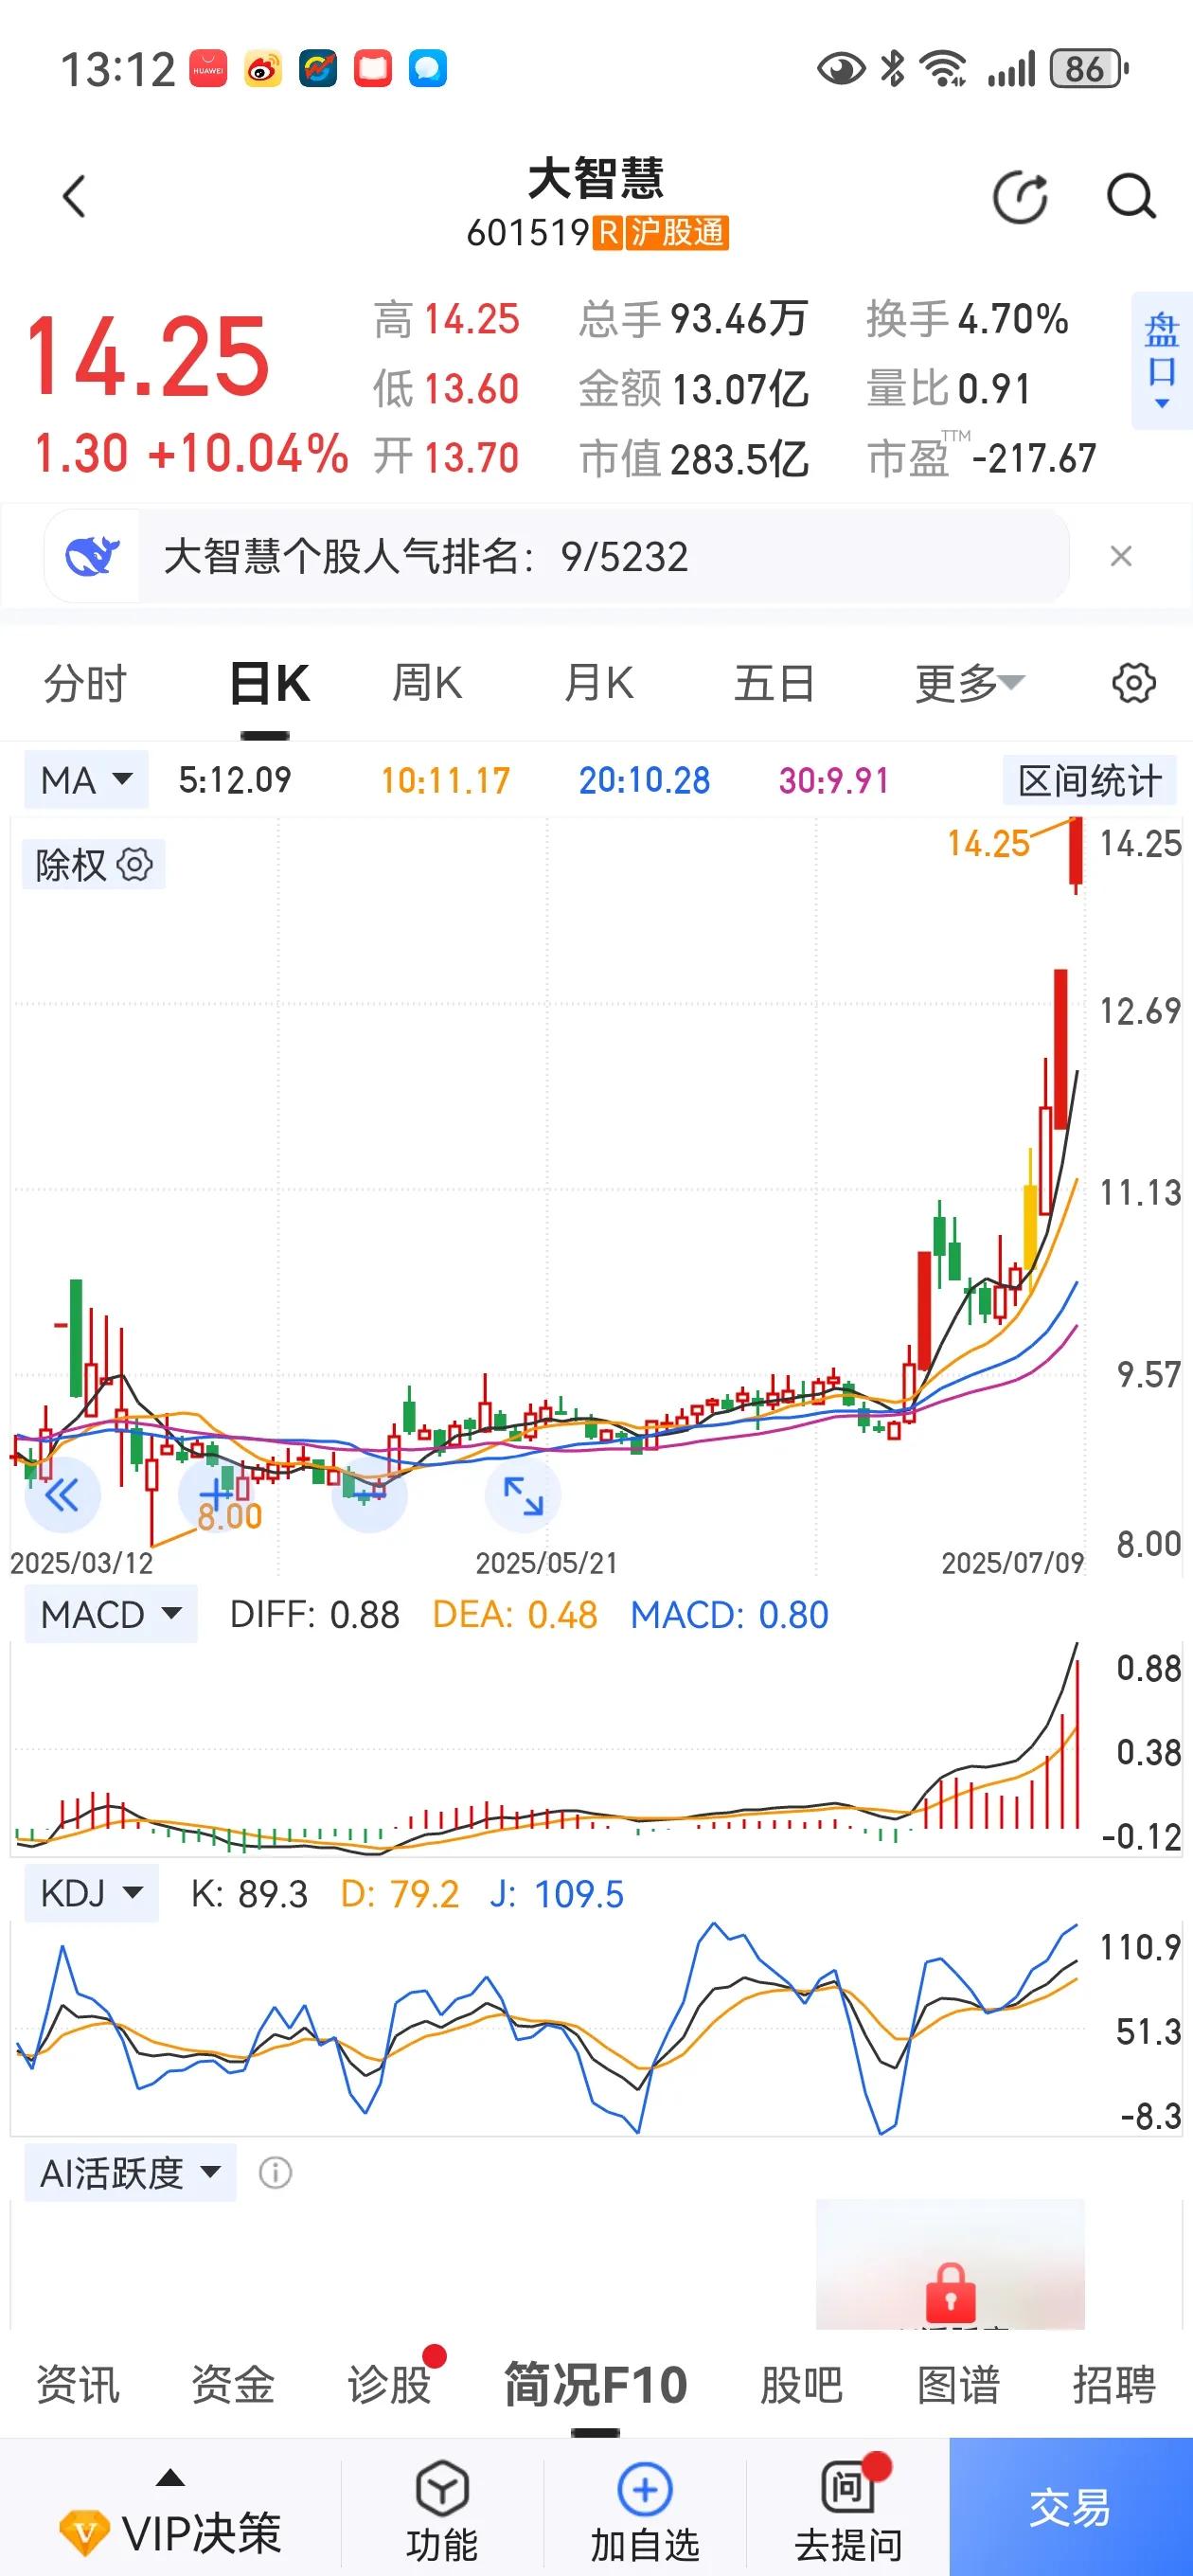Viewport: 1193px width, 2576px height.
Task: Tap the Huawei notification icon
Action: 208,69
